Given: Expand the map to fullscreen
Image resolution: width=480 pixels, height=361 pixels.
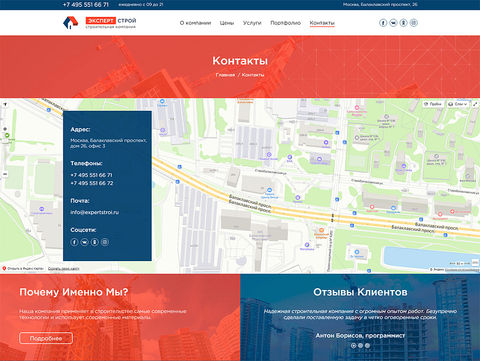Looking at the screenshot, I should 474,104.
